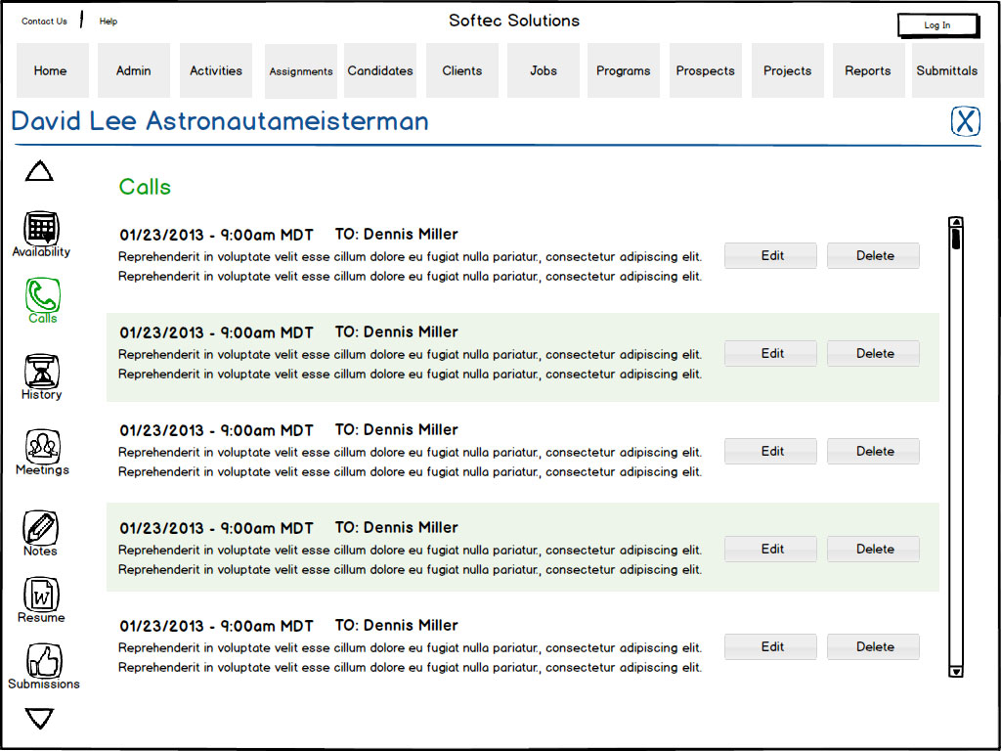This screenshot has height=751, width=1001.
Task: Delete the last visible call entry
Action: point(873,647)
